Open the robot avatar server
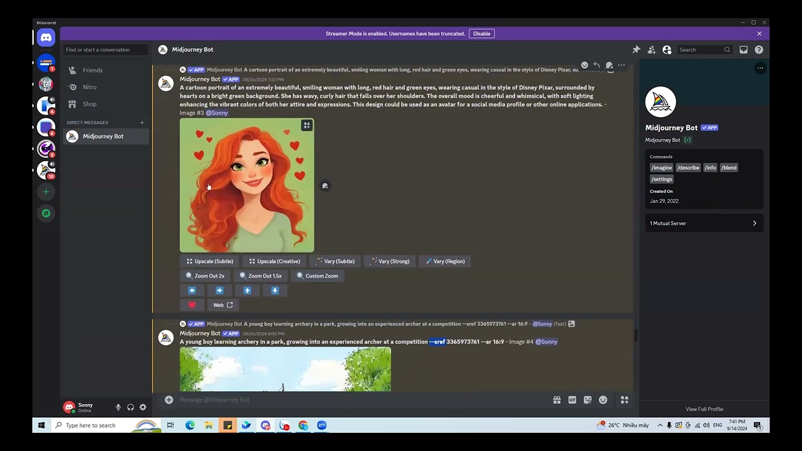Screen dimensions: 802x451 pos(46,83)
